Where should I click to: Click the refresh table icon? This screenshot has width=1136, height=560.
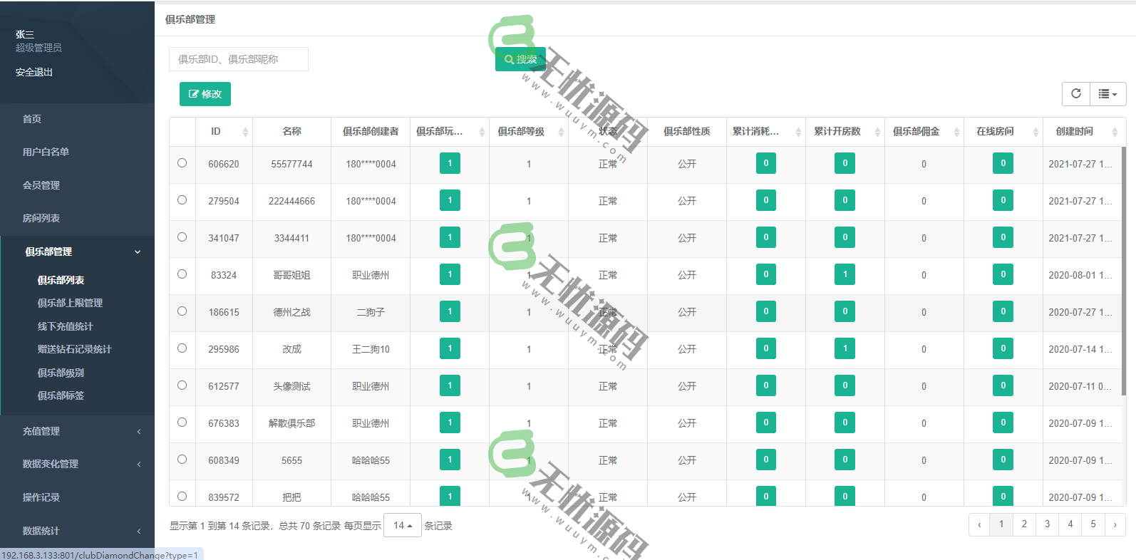point(1075,93)
